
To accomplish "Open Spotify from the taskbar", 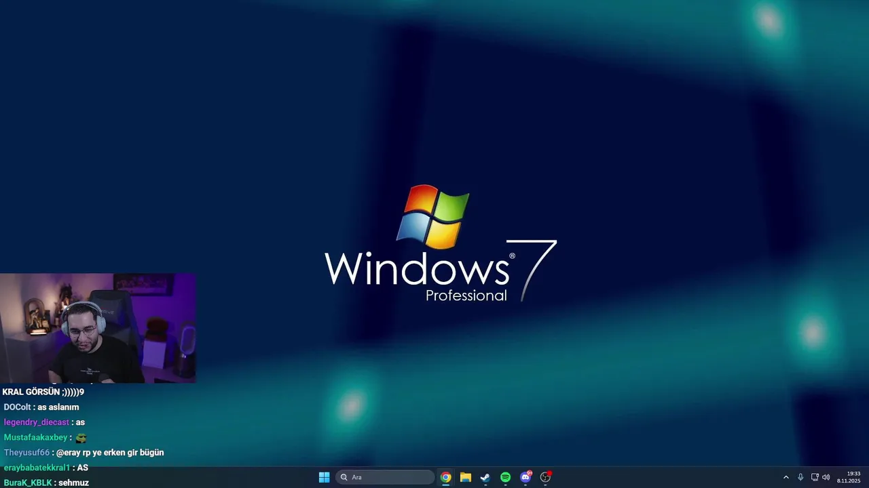I will point(505,477).
